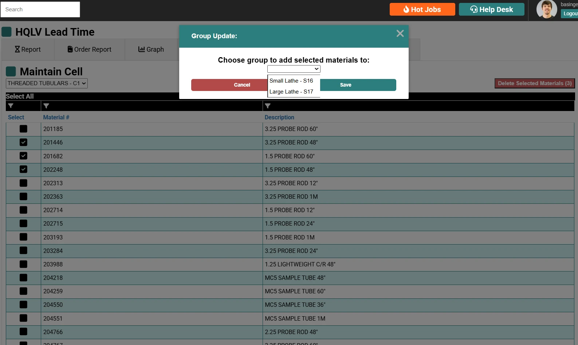
Task: Close the Group Update dialog with X
Action: (400, 33)
